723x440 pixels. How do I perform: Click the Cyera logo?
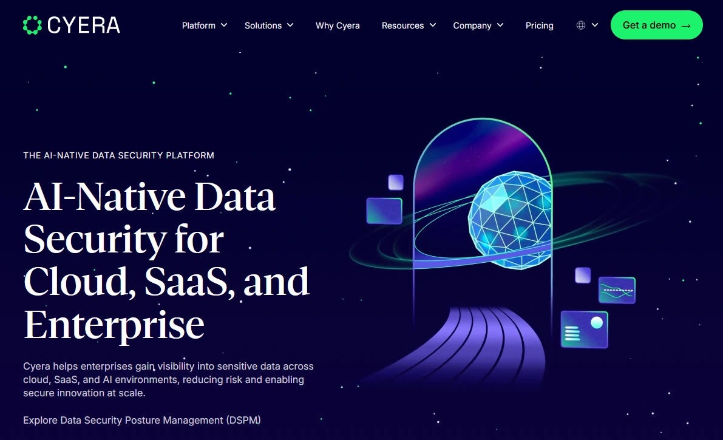click(x=72, y=25)
